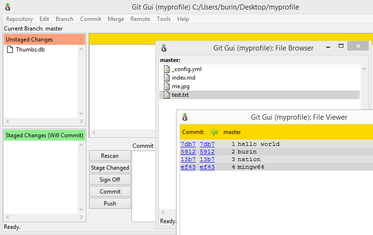This screenshot has width=373, height=235.
Task: Open the first 7db7 commit link
Action: click(188, 144)
